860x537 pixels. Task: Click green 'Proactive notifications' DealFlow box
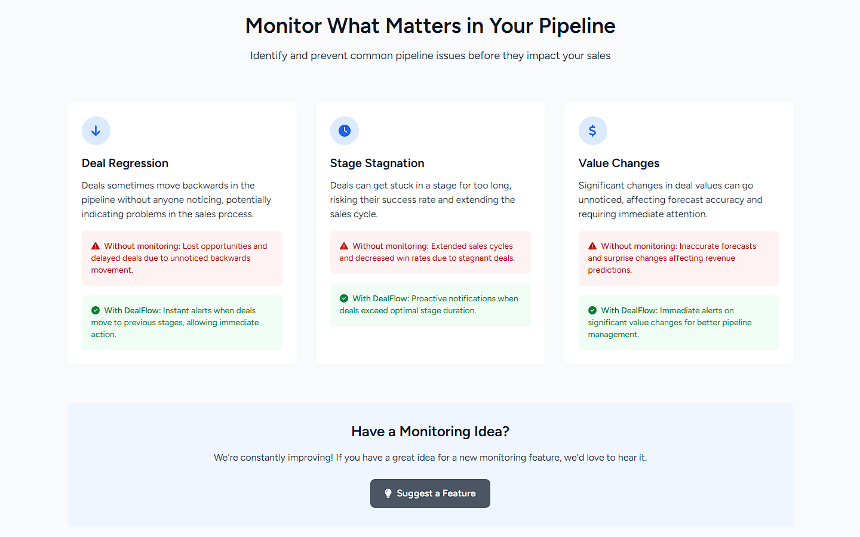pos(431,305)
